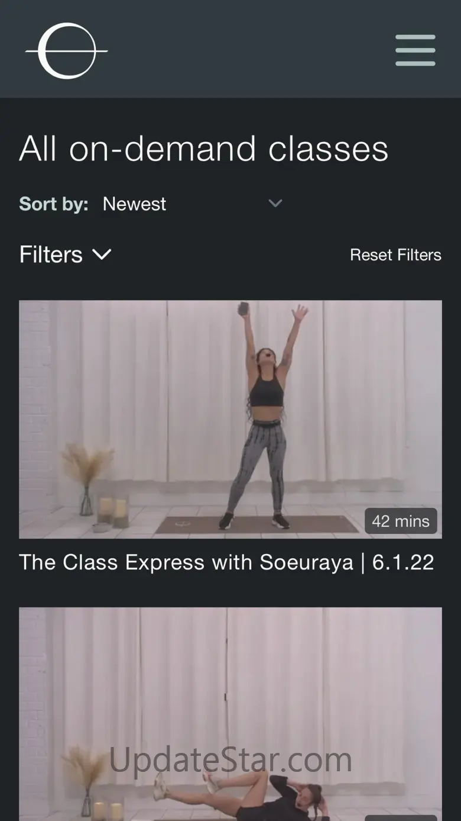
Task: Click the Sort by dropdown chevron arrow
Action: (275, 204)
